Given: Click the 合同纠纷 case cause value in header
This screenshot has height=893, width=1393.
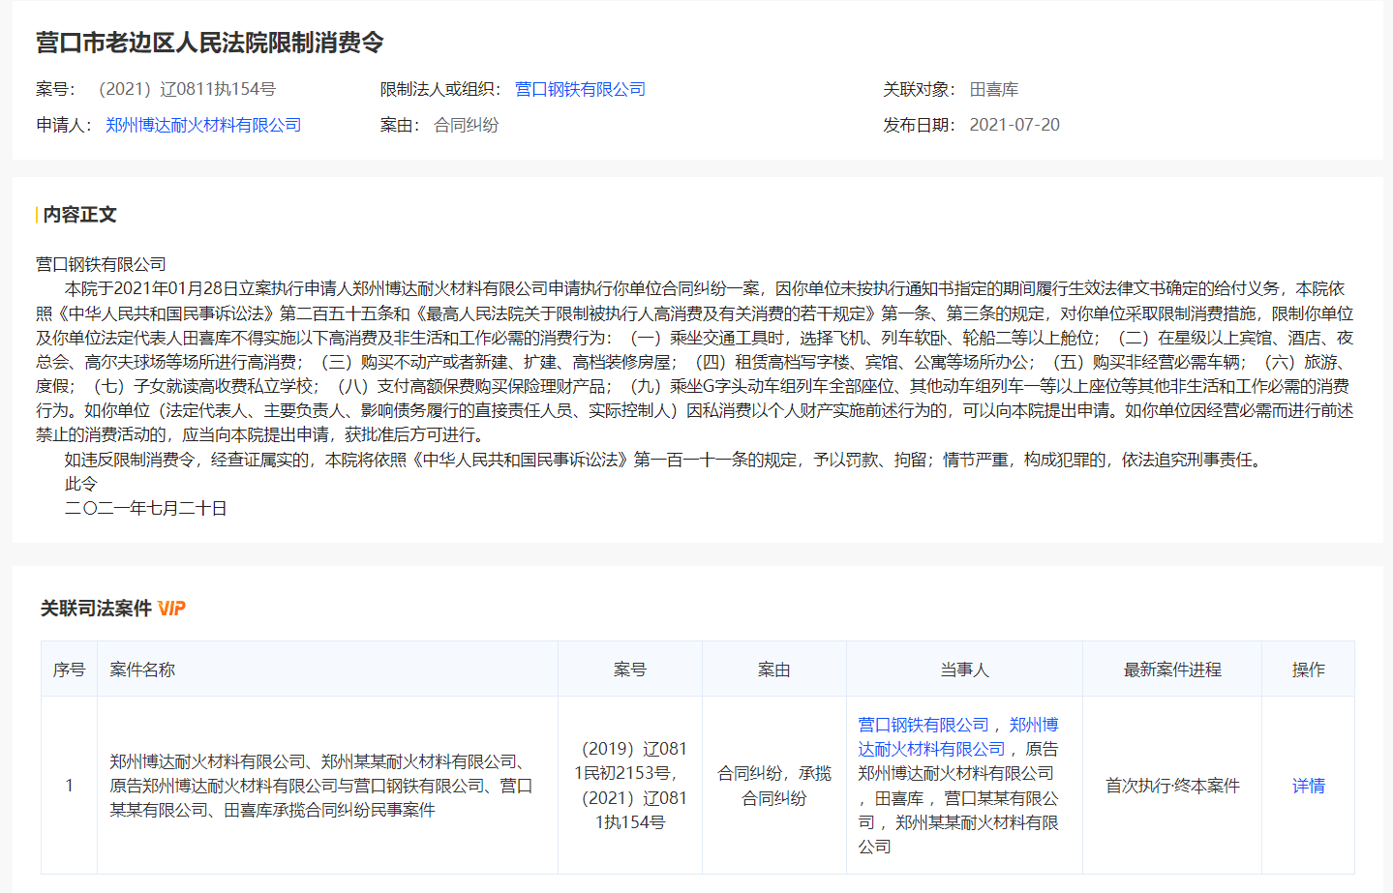Looking at the screenshot, I should click(x=466, y=125).
